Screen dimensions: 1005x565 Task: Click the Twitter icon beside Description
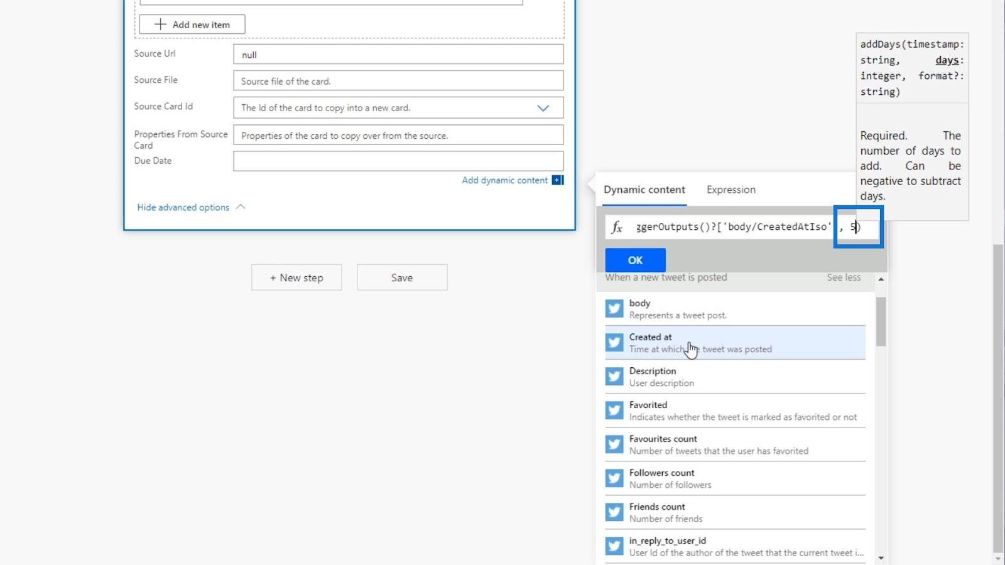(614, 377)
